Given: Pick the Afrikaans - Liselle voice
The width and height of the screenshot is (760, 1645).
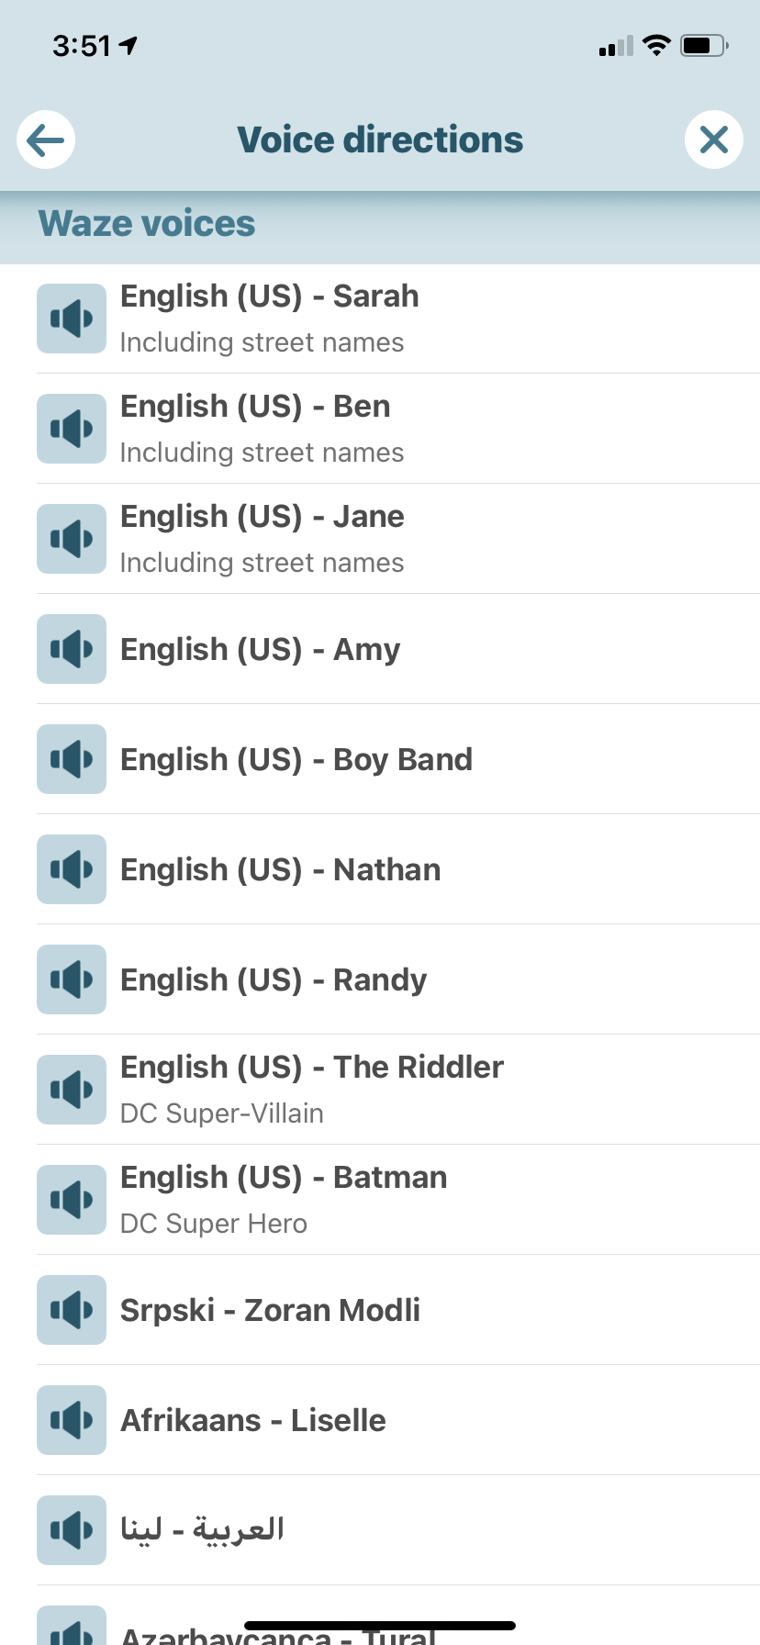Looking at the screenshot, I should (x=252, y=1420).
